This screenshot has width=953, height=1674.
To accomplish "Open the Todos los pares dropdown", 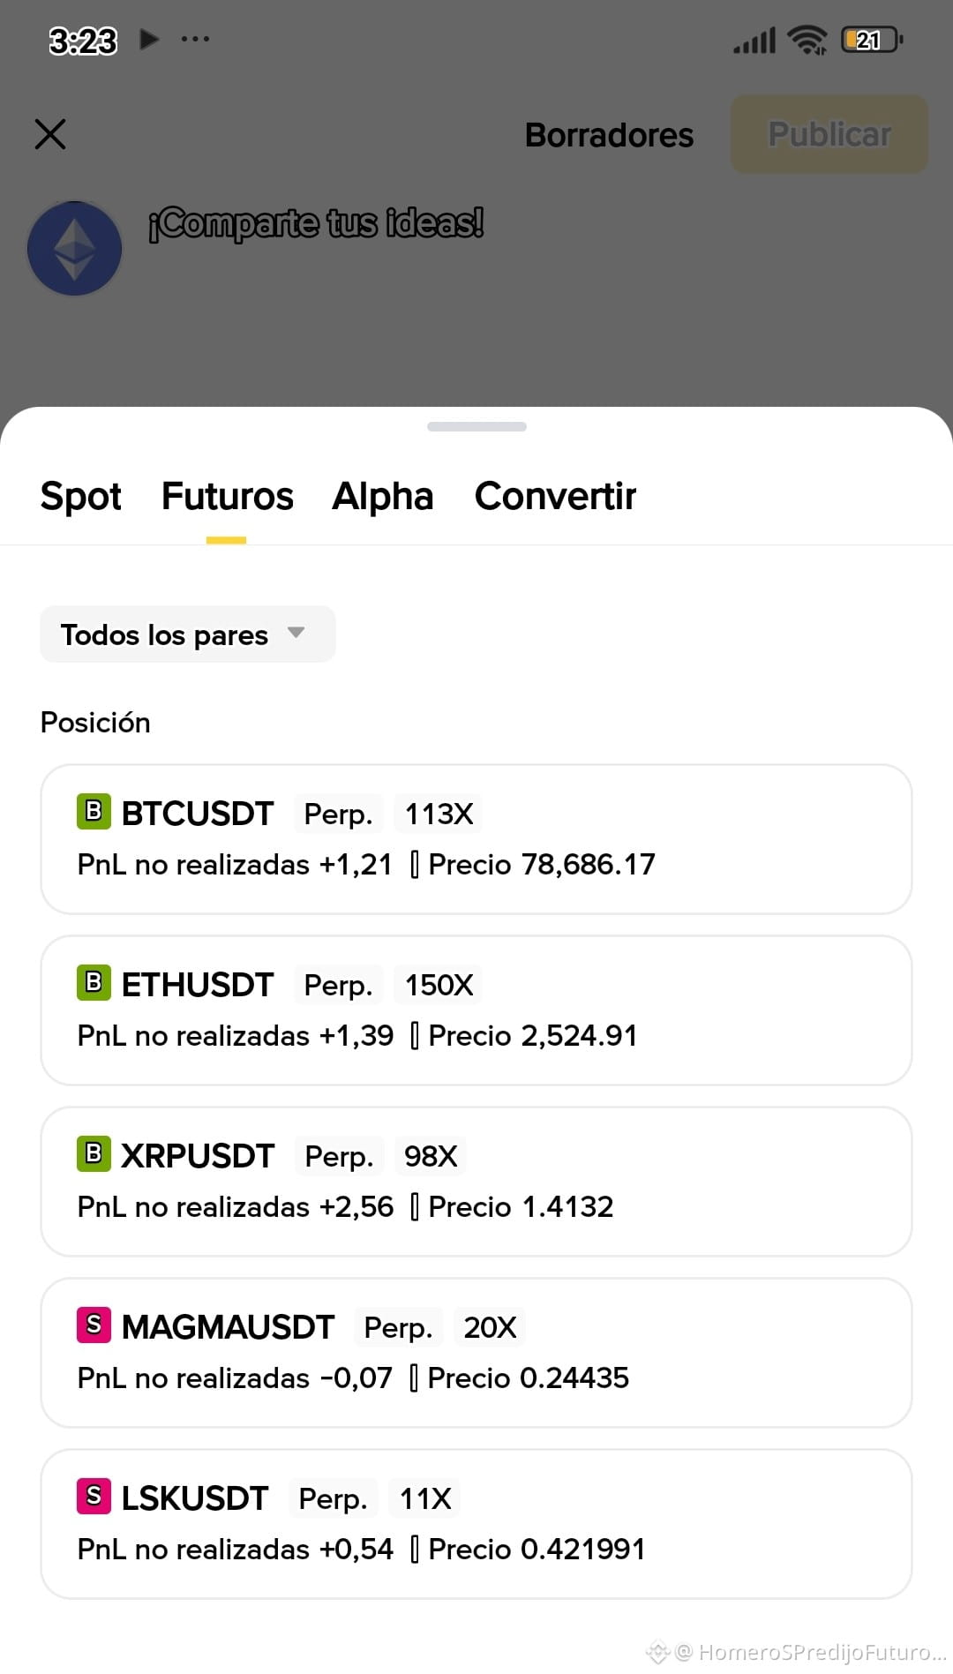I will tap(188, 634).
